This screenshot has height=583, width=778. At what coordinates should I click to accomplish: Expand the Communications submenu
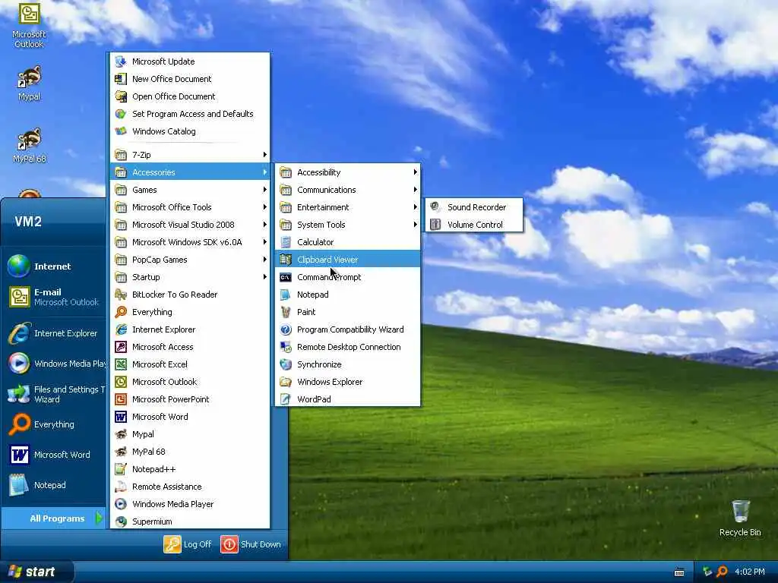click(x=348, y=190)
